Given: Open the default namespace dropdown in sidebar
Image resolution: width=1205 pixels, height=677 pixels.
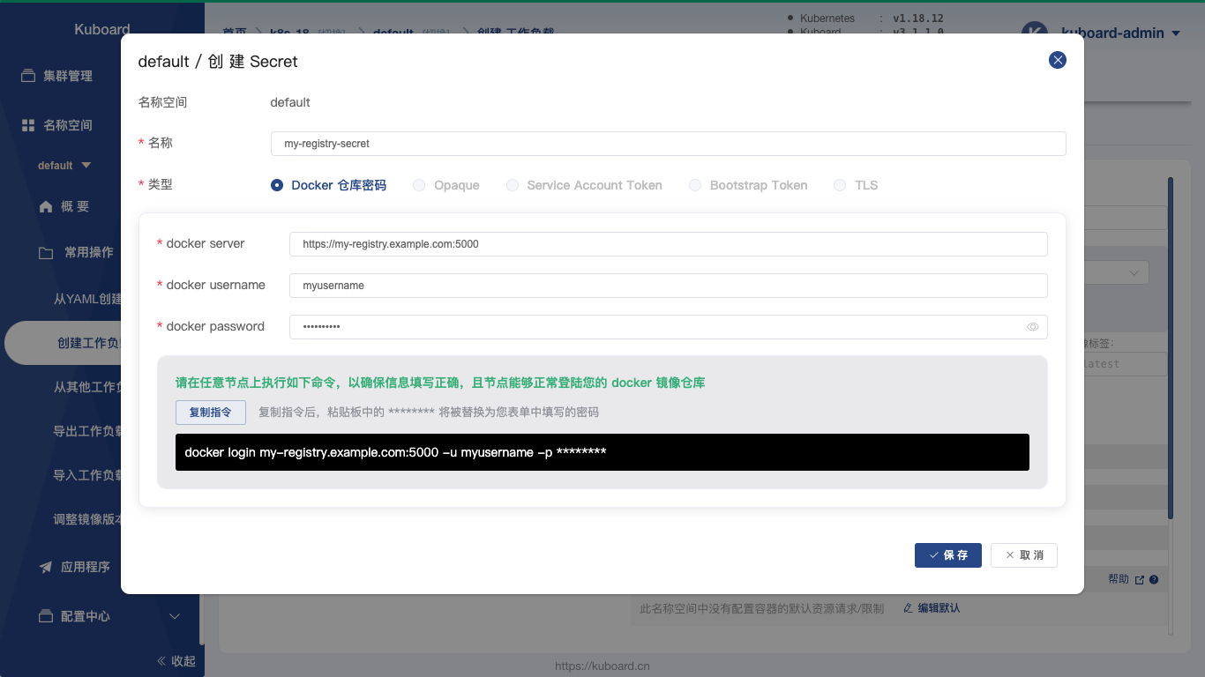Looking at the screenshot, I should pos(64,166).
